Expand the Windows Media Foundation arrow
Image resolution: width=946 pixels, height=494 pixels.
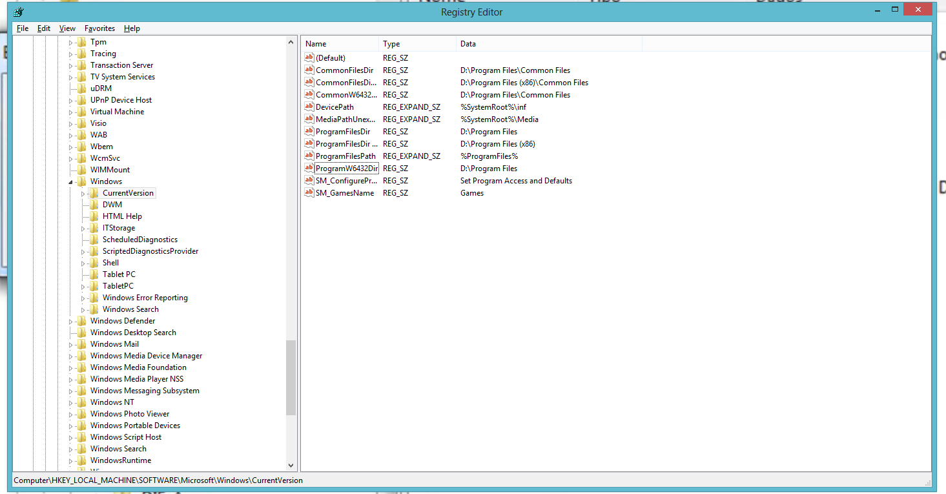click(71, 367)
